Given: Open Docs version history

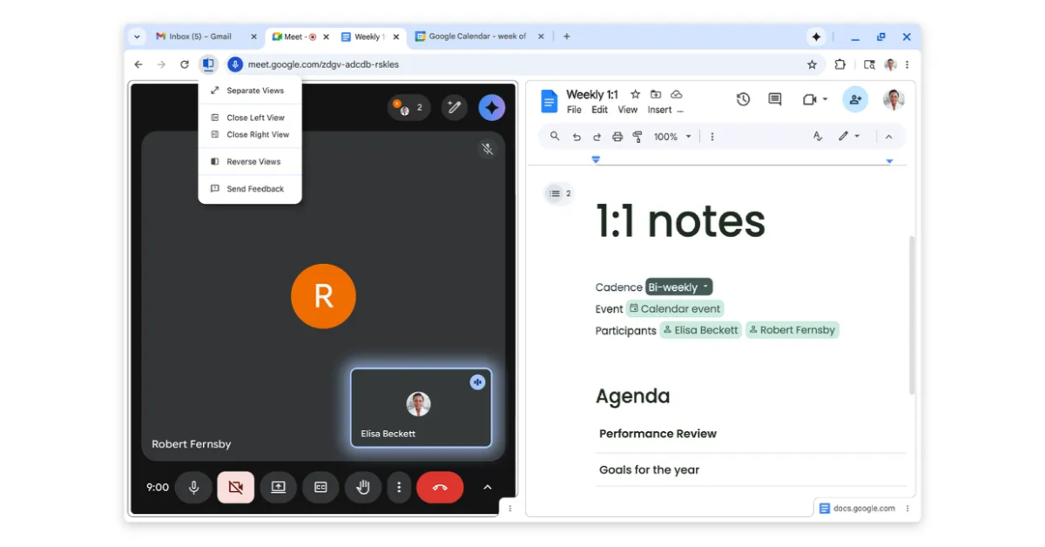Looking at the screenshot, I should click(x=743, y=99).
